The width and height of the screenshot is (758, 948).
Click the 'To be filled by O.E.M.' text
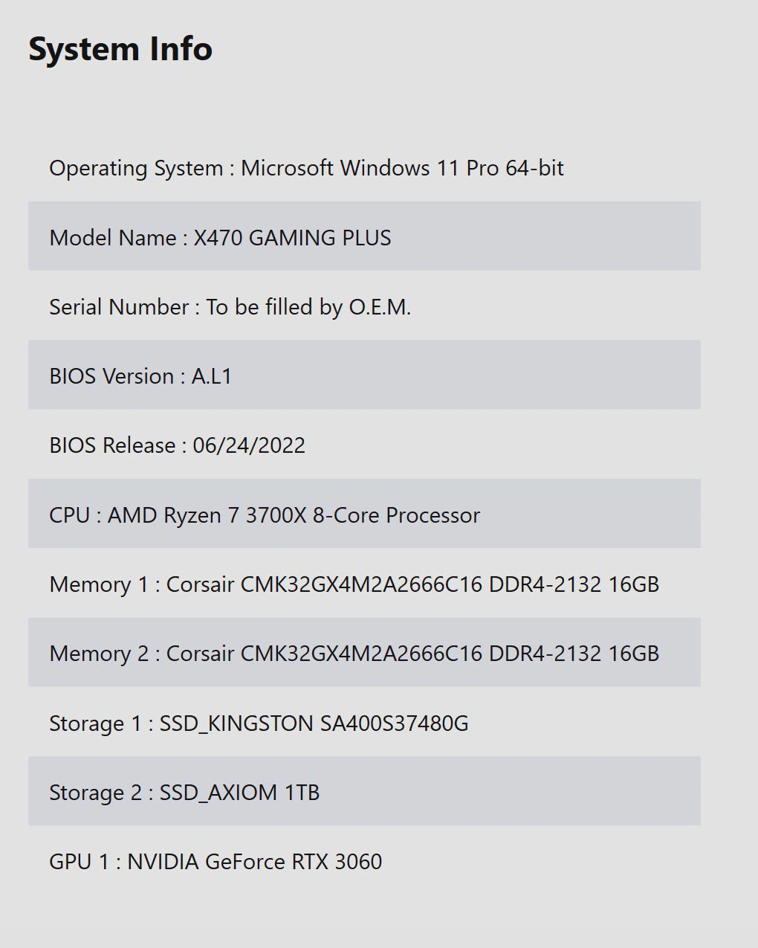point(308,307)
